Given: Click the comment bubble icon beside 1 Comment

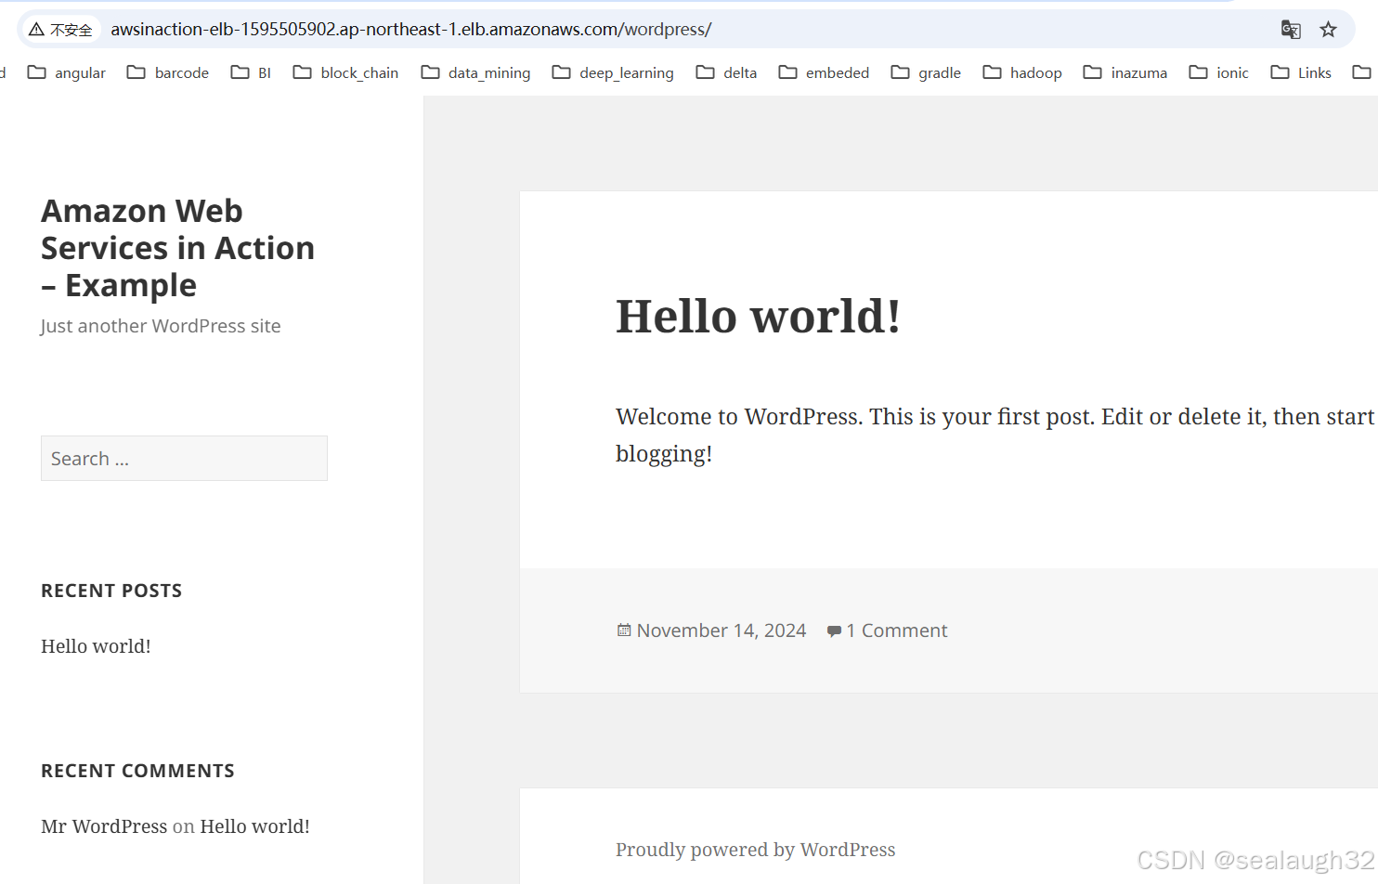Looking at the screenshot, I should (834, 631).
